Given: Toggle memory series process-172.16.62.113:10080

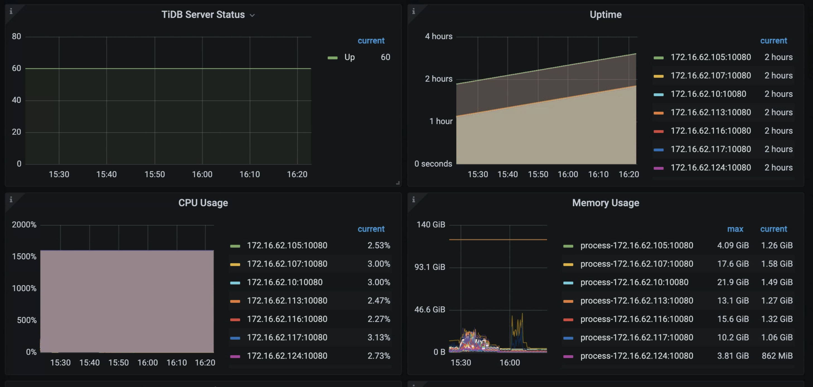Looking at the screenshot, I should (x=637, y=300).
